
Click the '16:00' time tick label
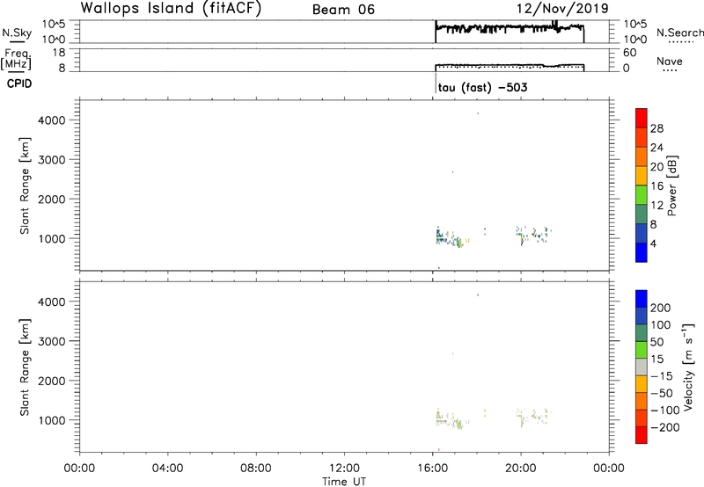(x=432, y=469)
